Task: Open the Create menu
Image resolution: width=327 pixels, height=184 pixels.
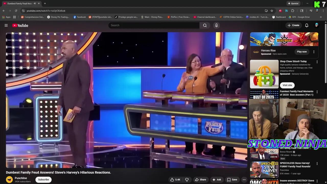Action: point(293,25)
